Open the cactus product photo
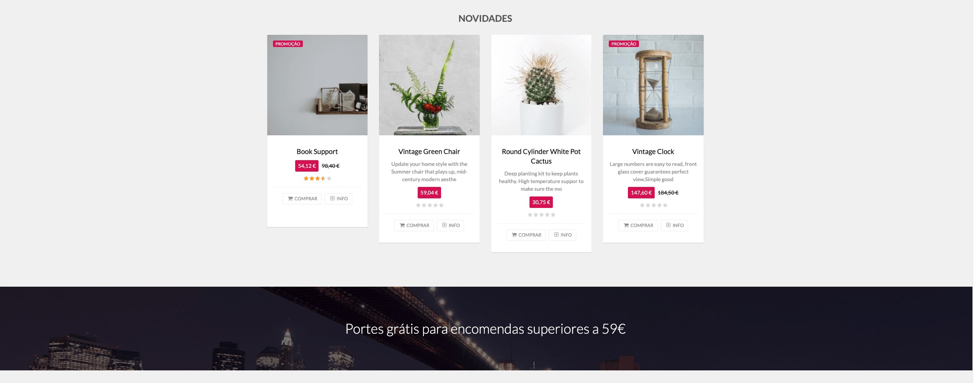Screen dimensions: 974x383 pyautogui.click(x=541, y=85)
